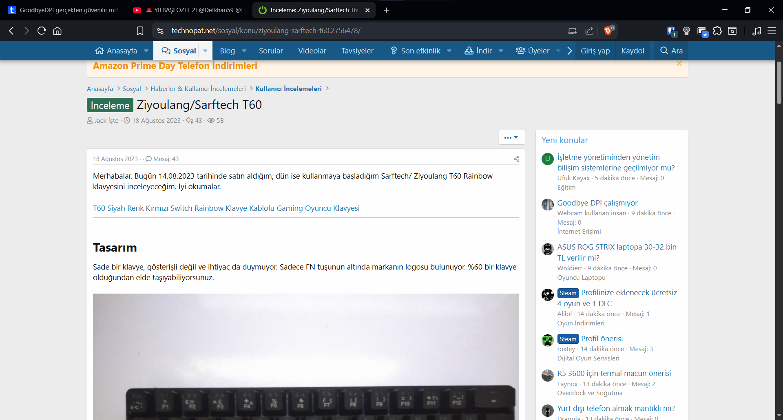View the Ufuk Kayax green avatar

[x=548, y=159]
